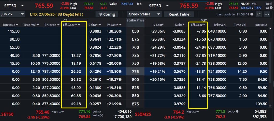274x121 pixels.
Task: Open the three-dots more options menu
Action: [267, 14]
